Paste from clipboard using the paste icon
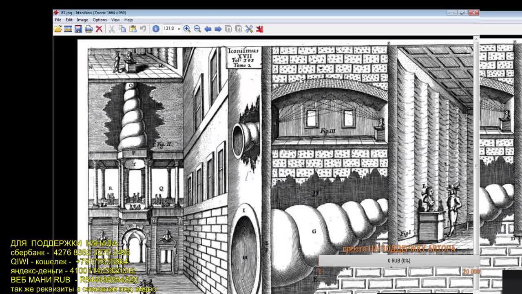Screen dimensions: 522x294 tap(133, 29)
